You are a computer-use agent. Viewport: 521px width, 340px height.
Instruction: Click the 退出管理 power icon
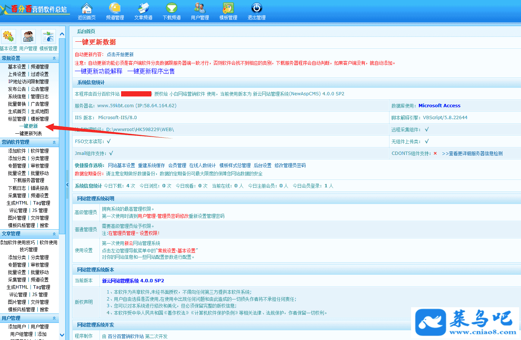tap(256, 8)
